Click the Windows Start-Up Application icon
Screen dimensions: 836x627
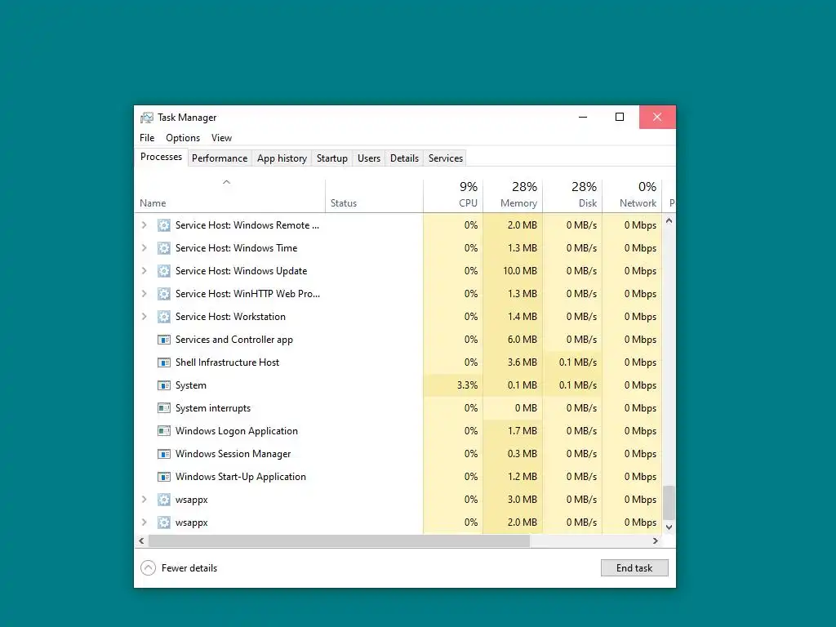163,477
